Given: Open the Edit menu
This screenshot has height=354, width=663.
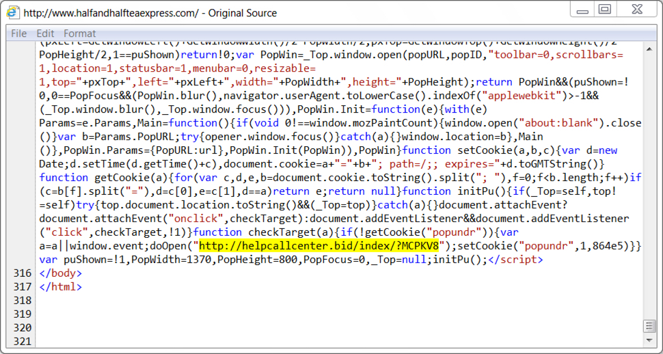Looking at the screenshot, I should tap(45, 33).
